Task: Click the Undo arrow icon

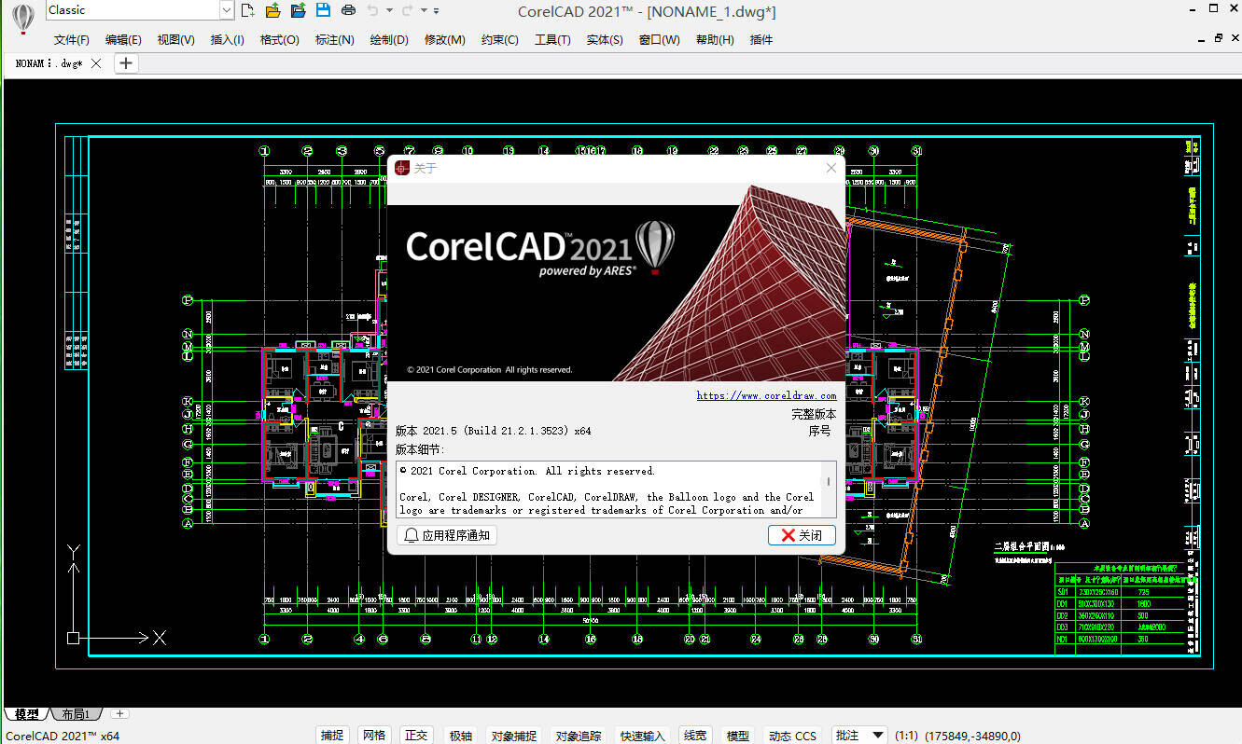Action: (372, 10)
